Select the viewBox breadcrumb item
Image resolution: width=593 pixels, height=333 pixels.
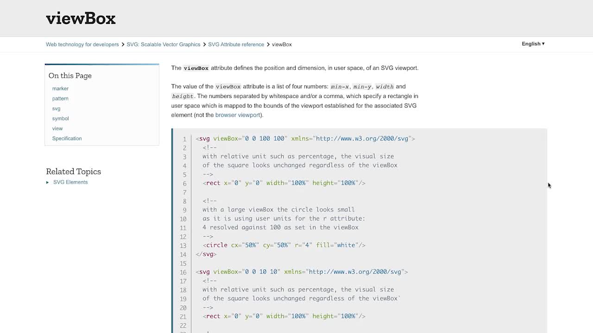(x=282, y=44)
